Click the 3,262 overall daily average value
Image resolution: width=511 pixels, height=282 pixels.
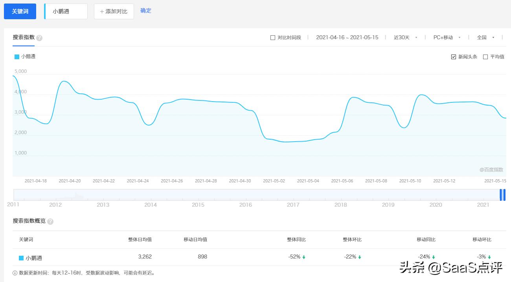pyautogui.click(x=145, y=257)
